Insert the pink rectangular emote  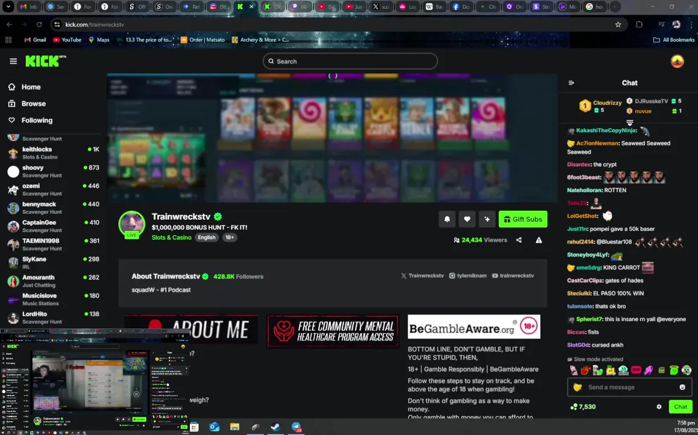coord(636,370)
